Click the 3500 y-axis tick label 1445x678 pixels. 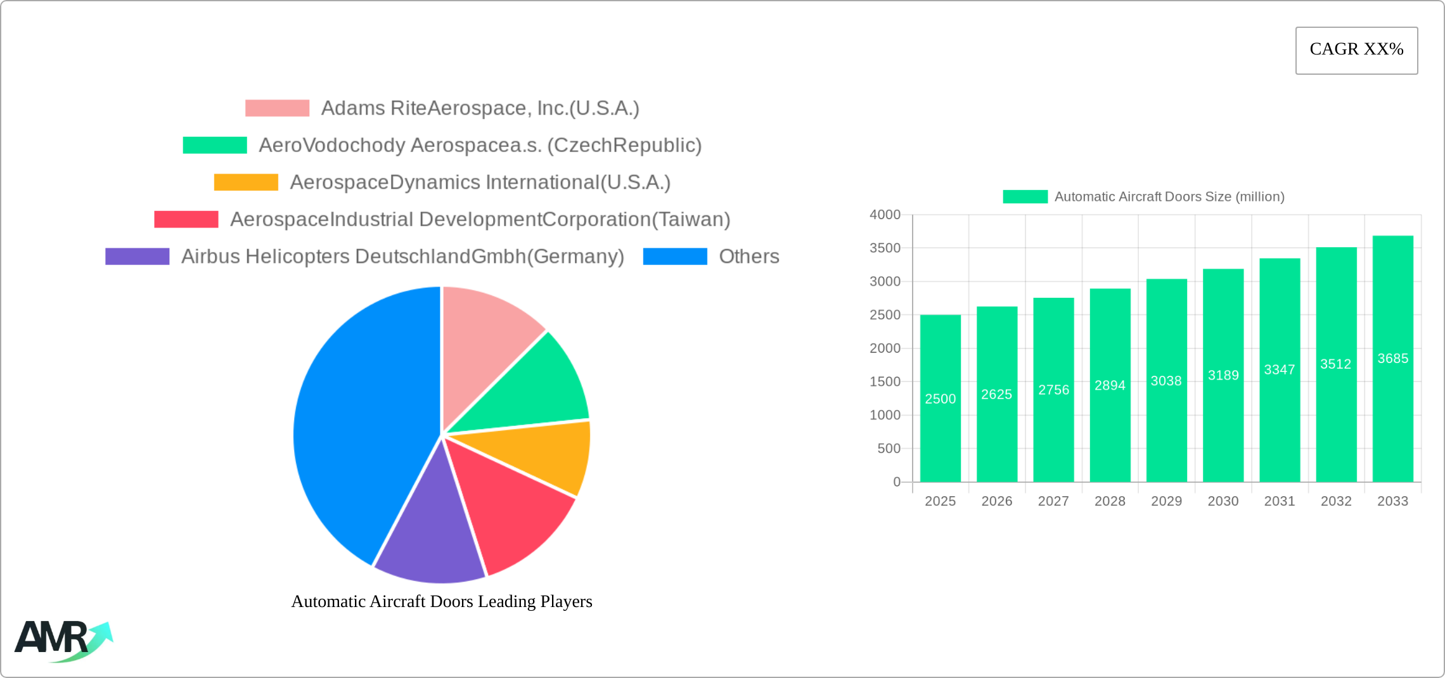(x=885, y=248)
